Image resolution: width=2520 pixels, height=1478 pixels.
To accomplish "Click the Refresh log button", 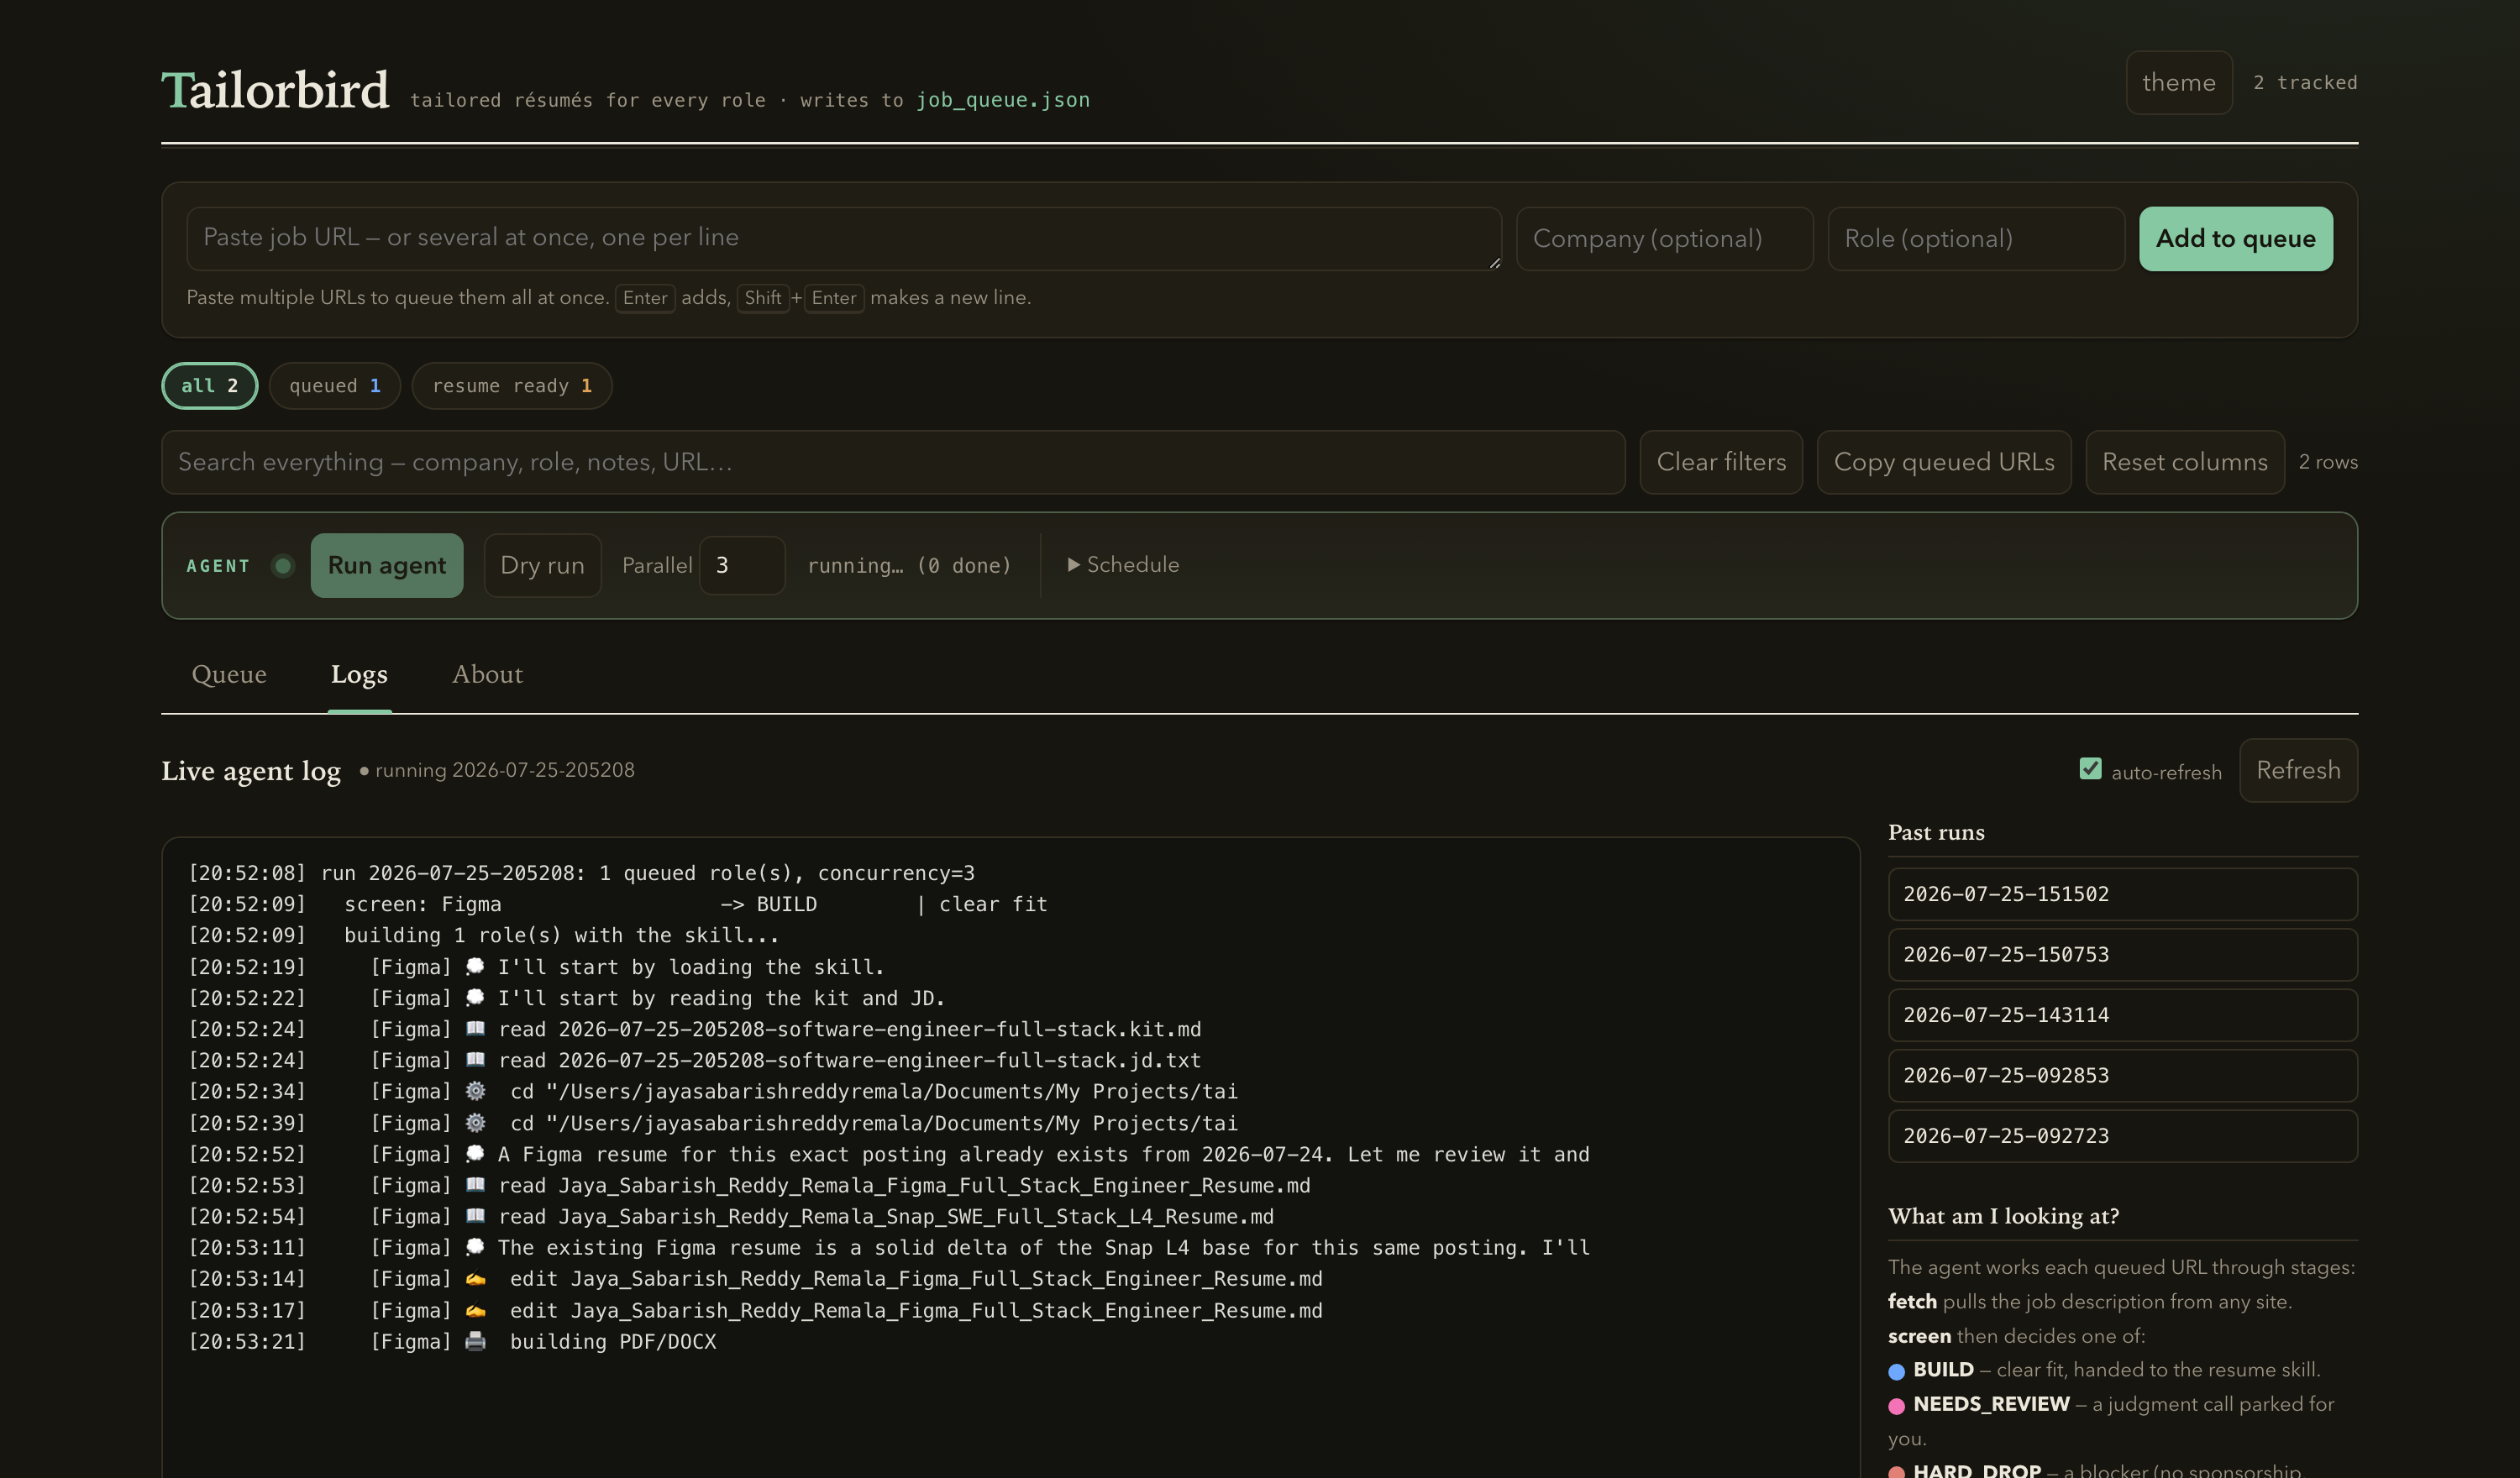I will pos(2298,770).
